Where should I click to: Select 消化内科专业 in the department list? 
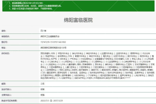(x=77, y=54)
